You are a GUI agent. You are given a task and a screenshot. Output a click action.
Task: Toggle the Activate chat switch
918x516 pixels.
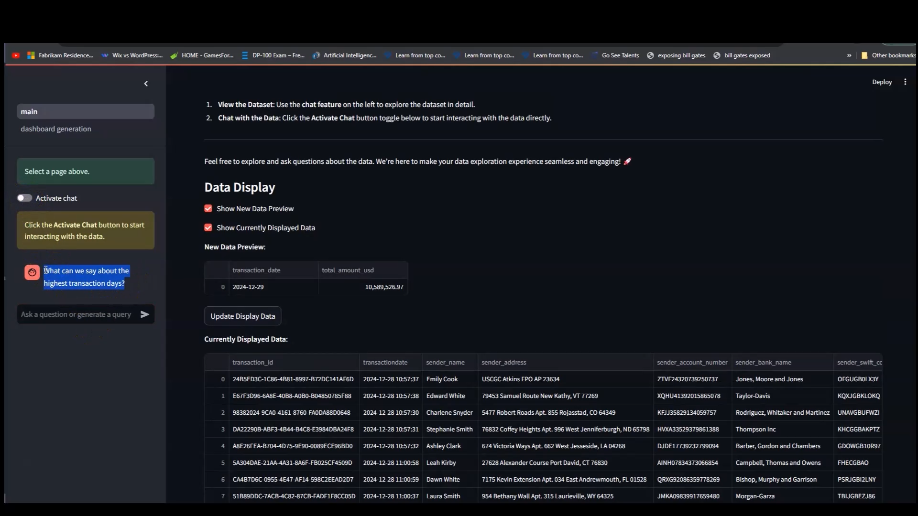24,198
